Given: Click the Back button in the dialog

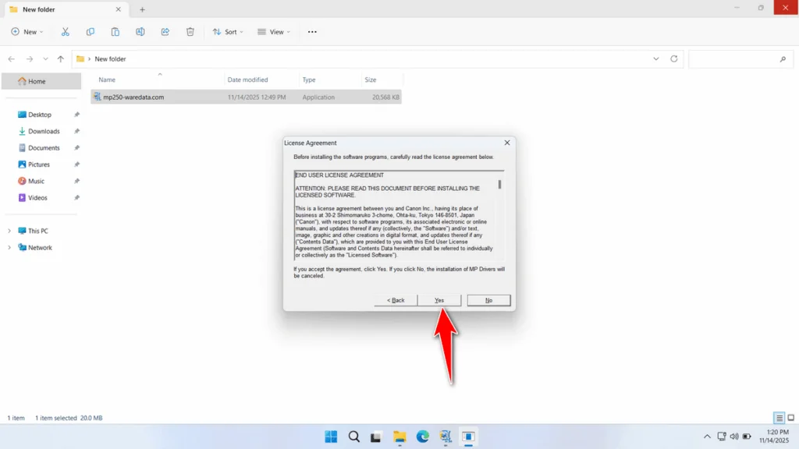Looking at the screenshot, I should [395, 300].
